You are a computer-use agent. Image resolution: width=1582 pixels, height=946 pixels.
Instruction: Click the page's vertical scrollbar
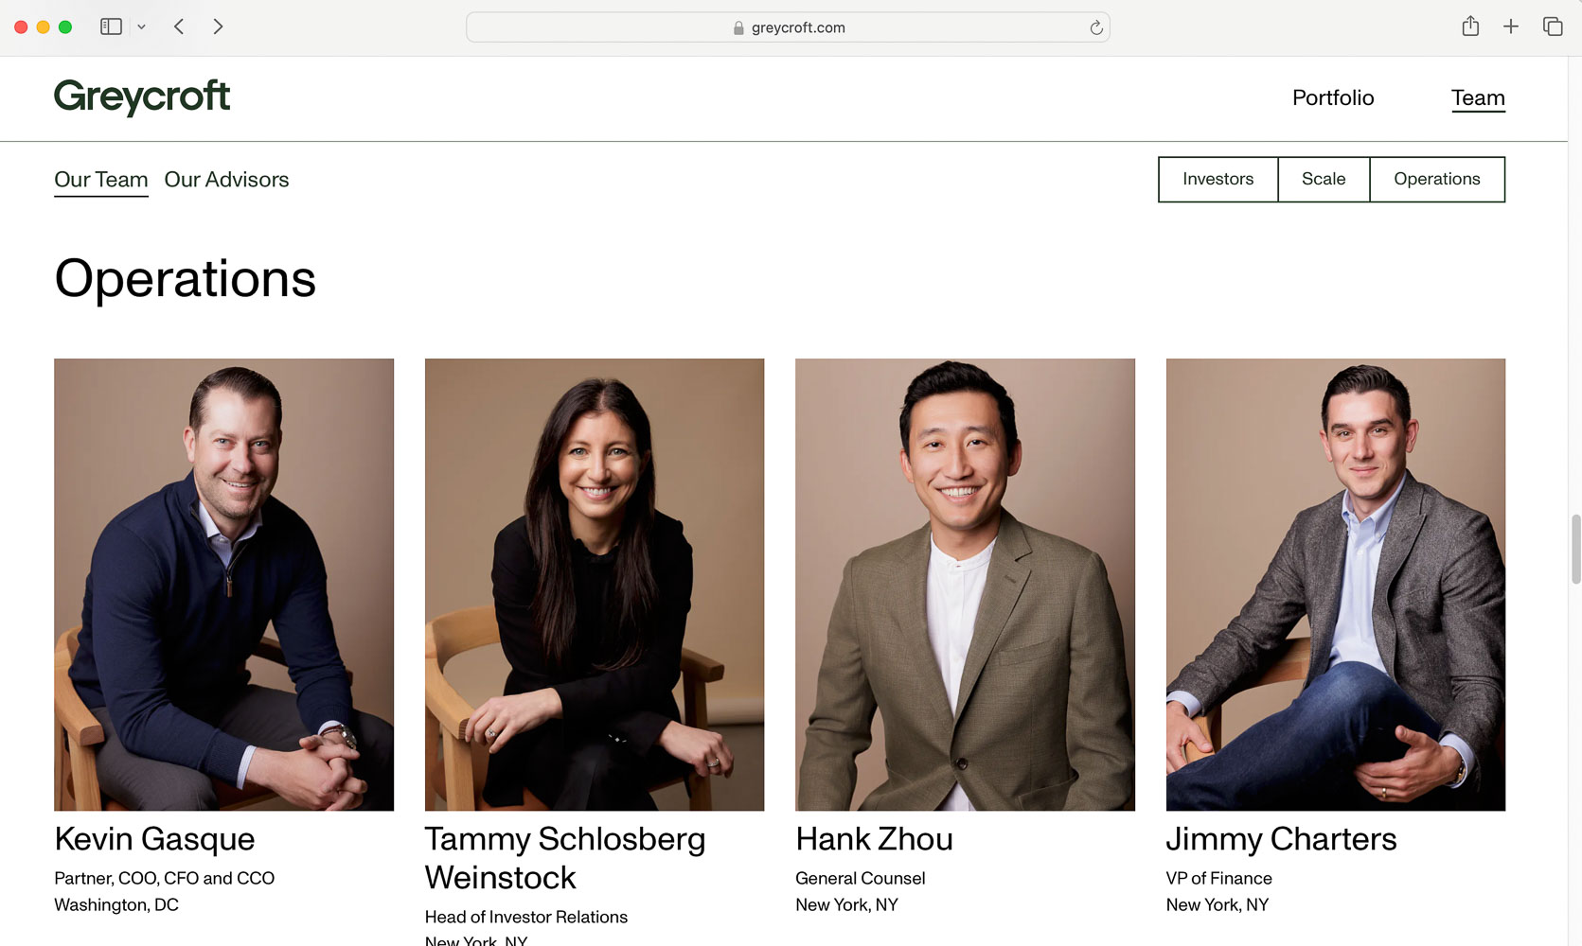(1575, 549)
